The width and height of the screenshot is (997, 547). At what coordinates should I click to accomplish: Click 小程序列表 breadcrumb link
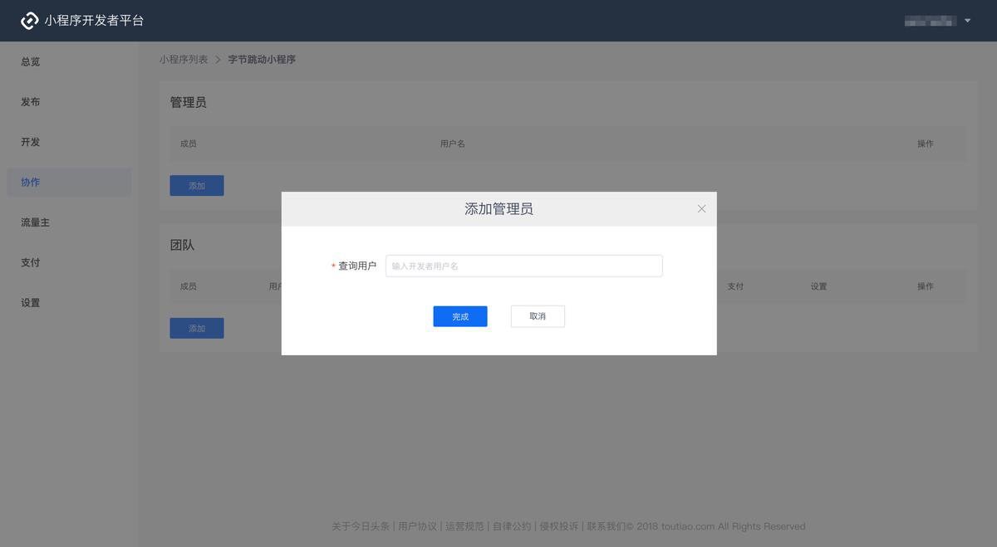(184, 60)
